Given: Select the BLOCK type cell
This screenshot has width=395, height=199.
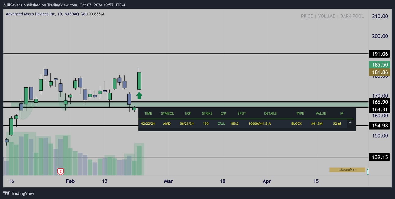Looking at the screenshot, I should click(x=297, y=123).
